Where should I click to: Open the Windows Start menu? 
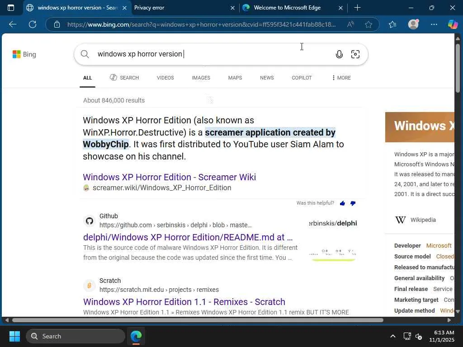point(14,336)
